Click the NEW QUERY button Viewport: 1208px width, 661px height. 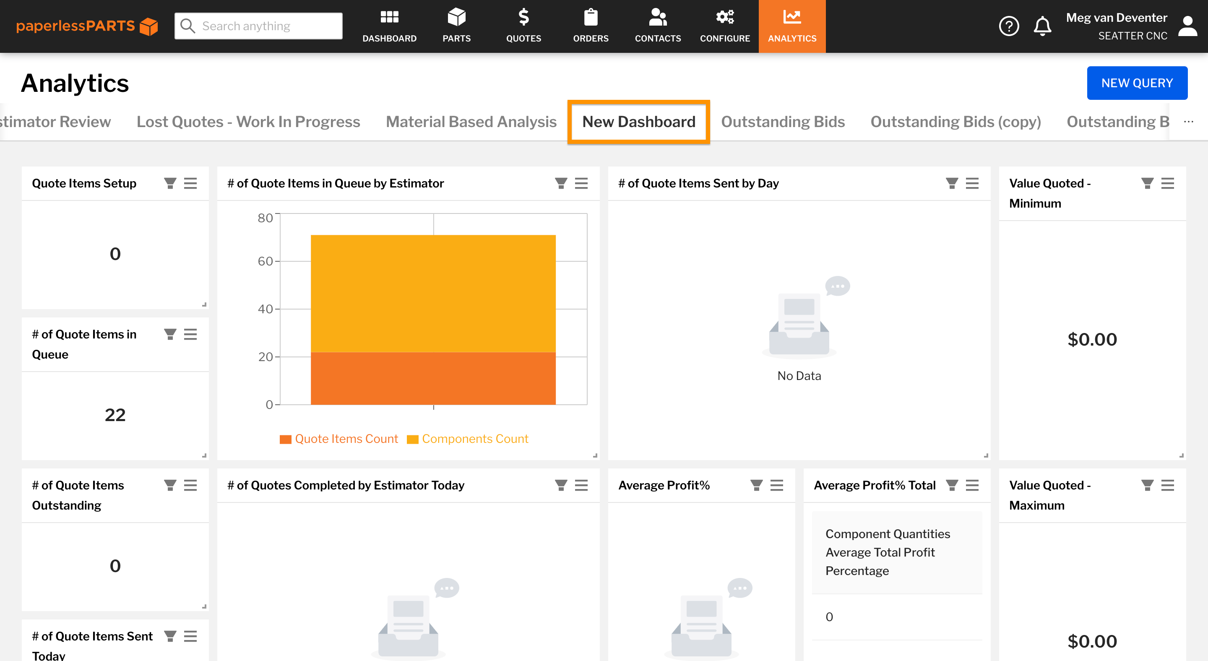[x=1137, y=83]
